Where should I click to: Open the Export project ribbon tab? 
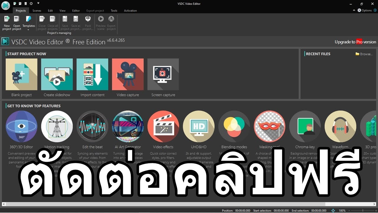tap(95, 11)
